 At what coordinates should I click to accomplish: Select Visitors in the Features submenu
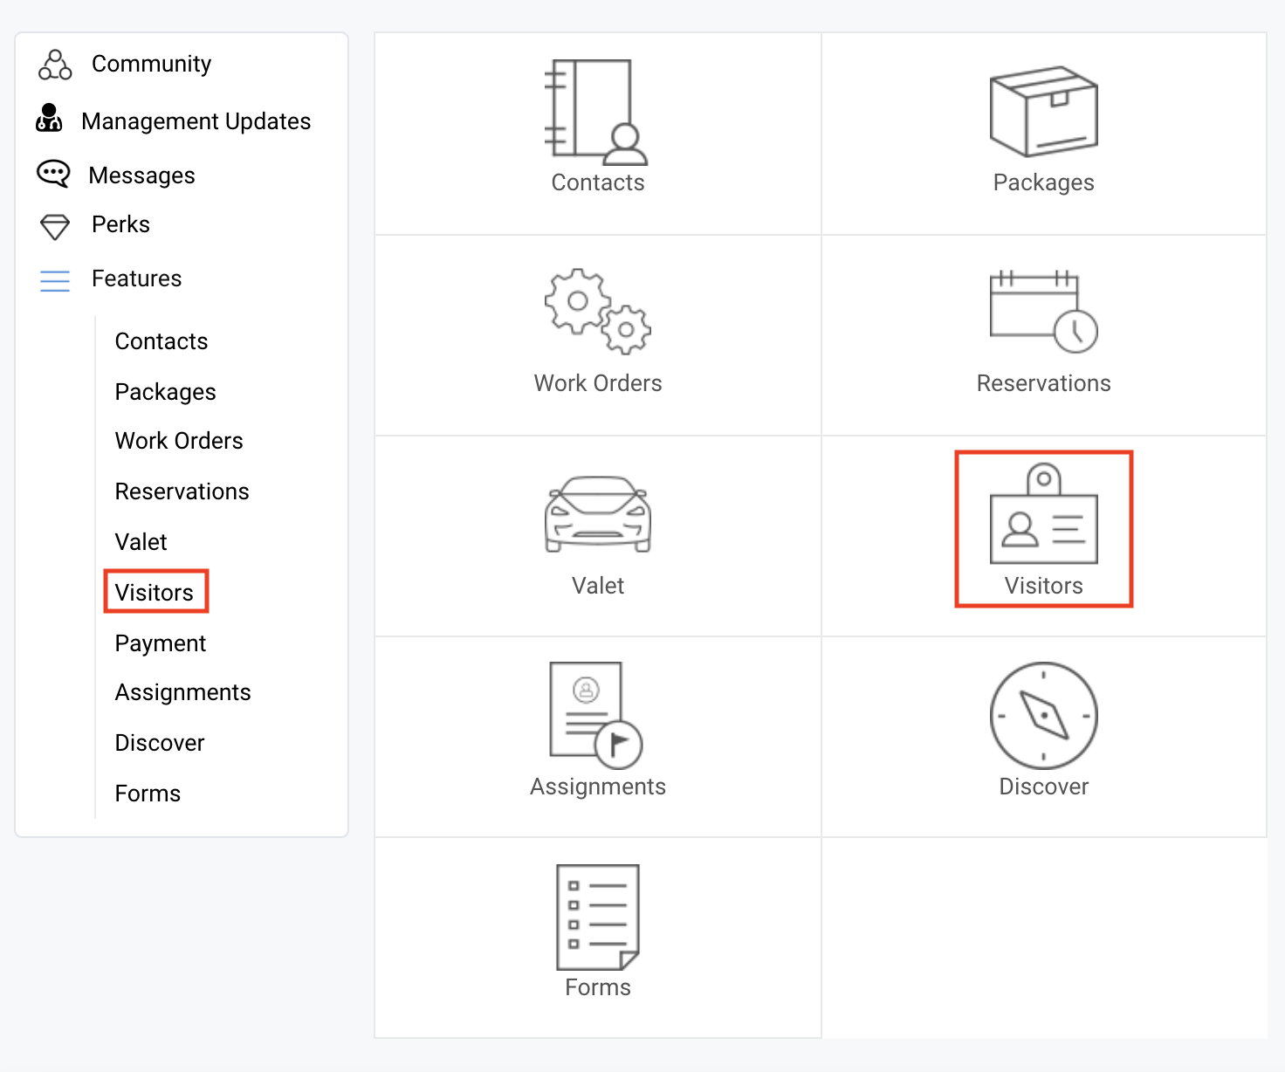(x=155, y=593)
